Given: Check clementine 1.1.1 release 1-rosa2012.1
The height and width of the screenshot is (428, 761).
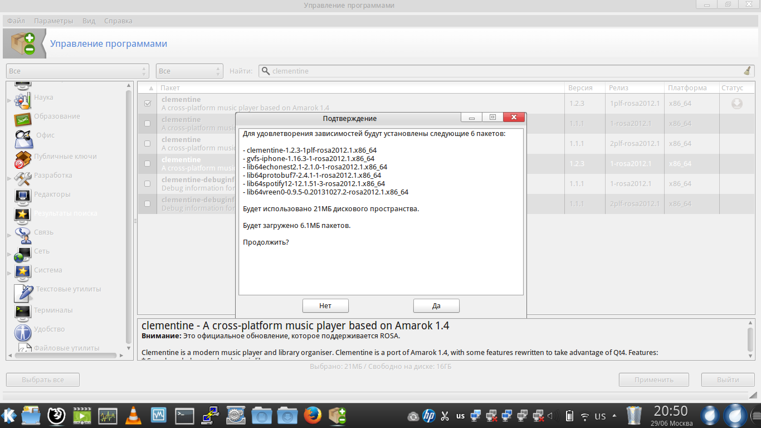Looking at the screenshot, I should tap(148, 123).
